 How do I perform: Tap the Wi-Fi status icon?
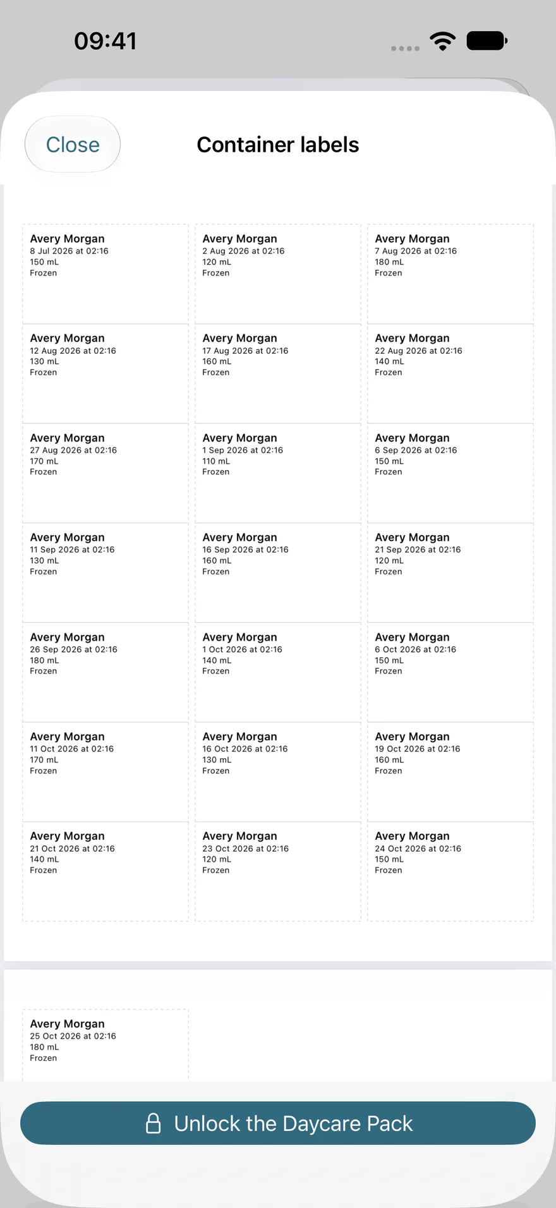pos(443,41)
